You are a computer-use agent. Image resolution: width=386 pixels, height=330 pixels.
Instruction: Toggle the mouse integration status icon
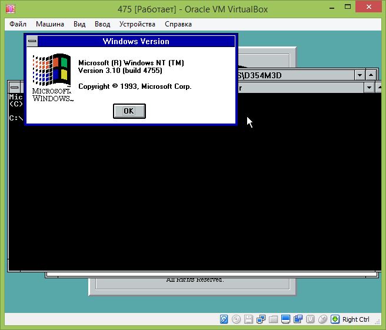coord(322,319)
